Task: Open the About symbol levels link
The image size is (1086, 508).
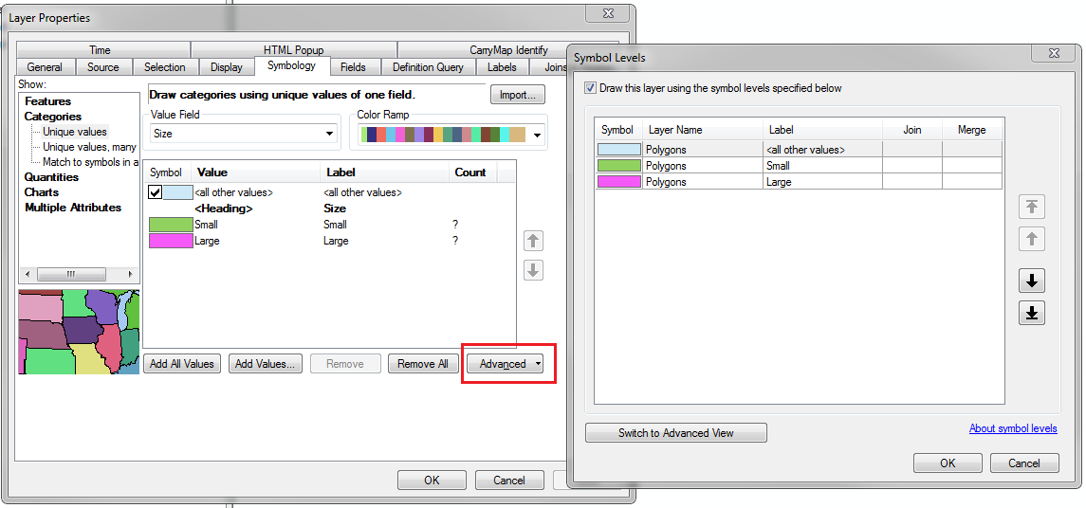Action: [1012, 428]
